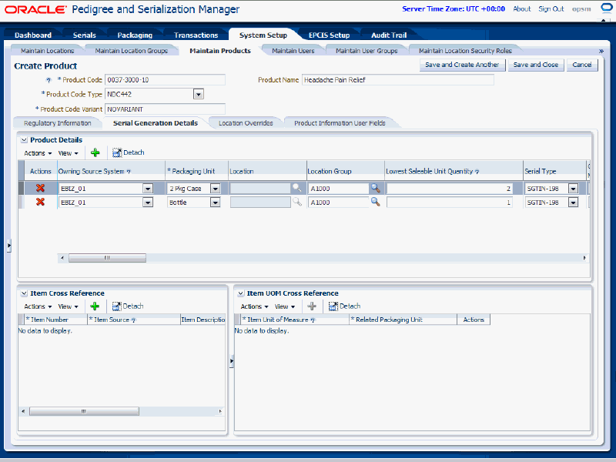Switch to Regulatory Information tab

click(x=57, y=123)
